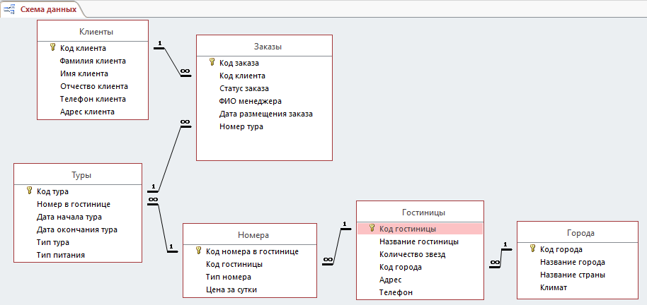Select field Отчество клиента

tap(93, 86)
